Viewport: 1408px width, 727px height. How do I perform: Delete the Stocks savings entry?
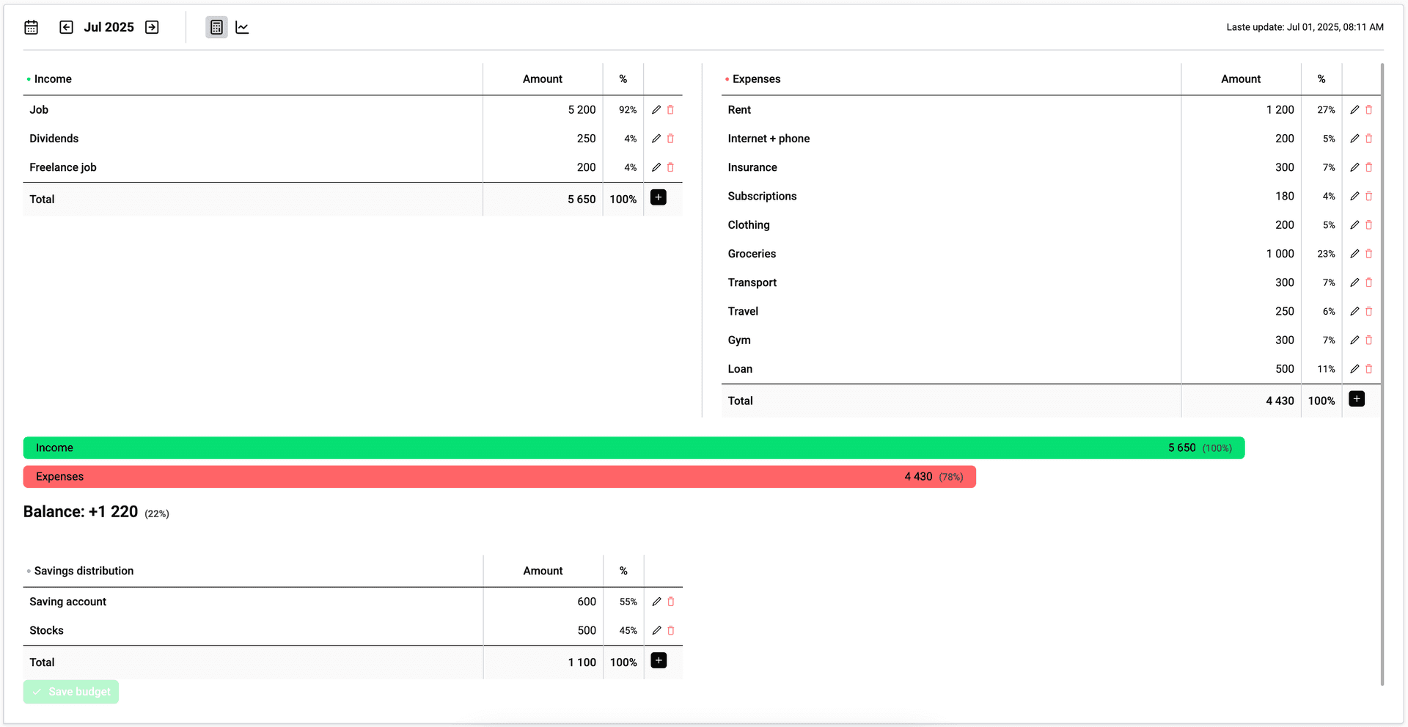click(x=671, y=629)
